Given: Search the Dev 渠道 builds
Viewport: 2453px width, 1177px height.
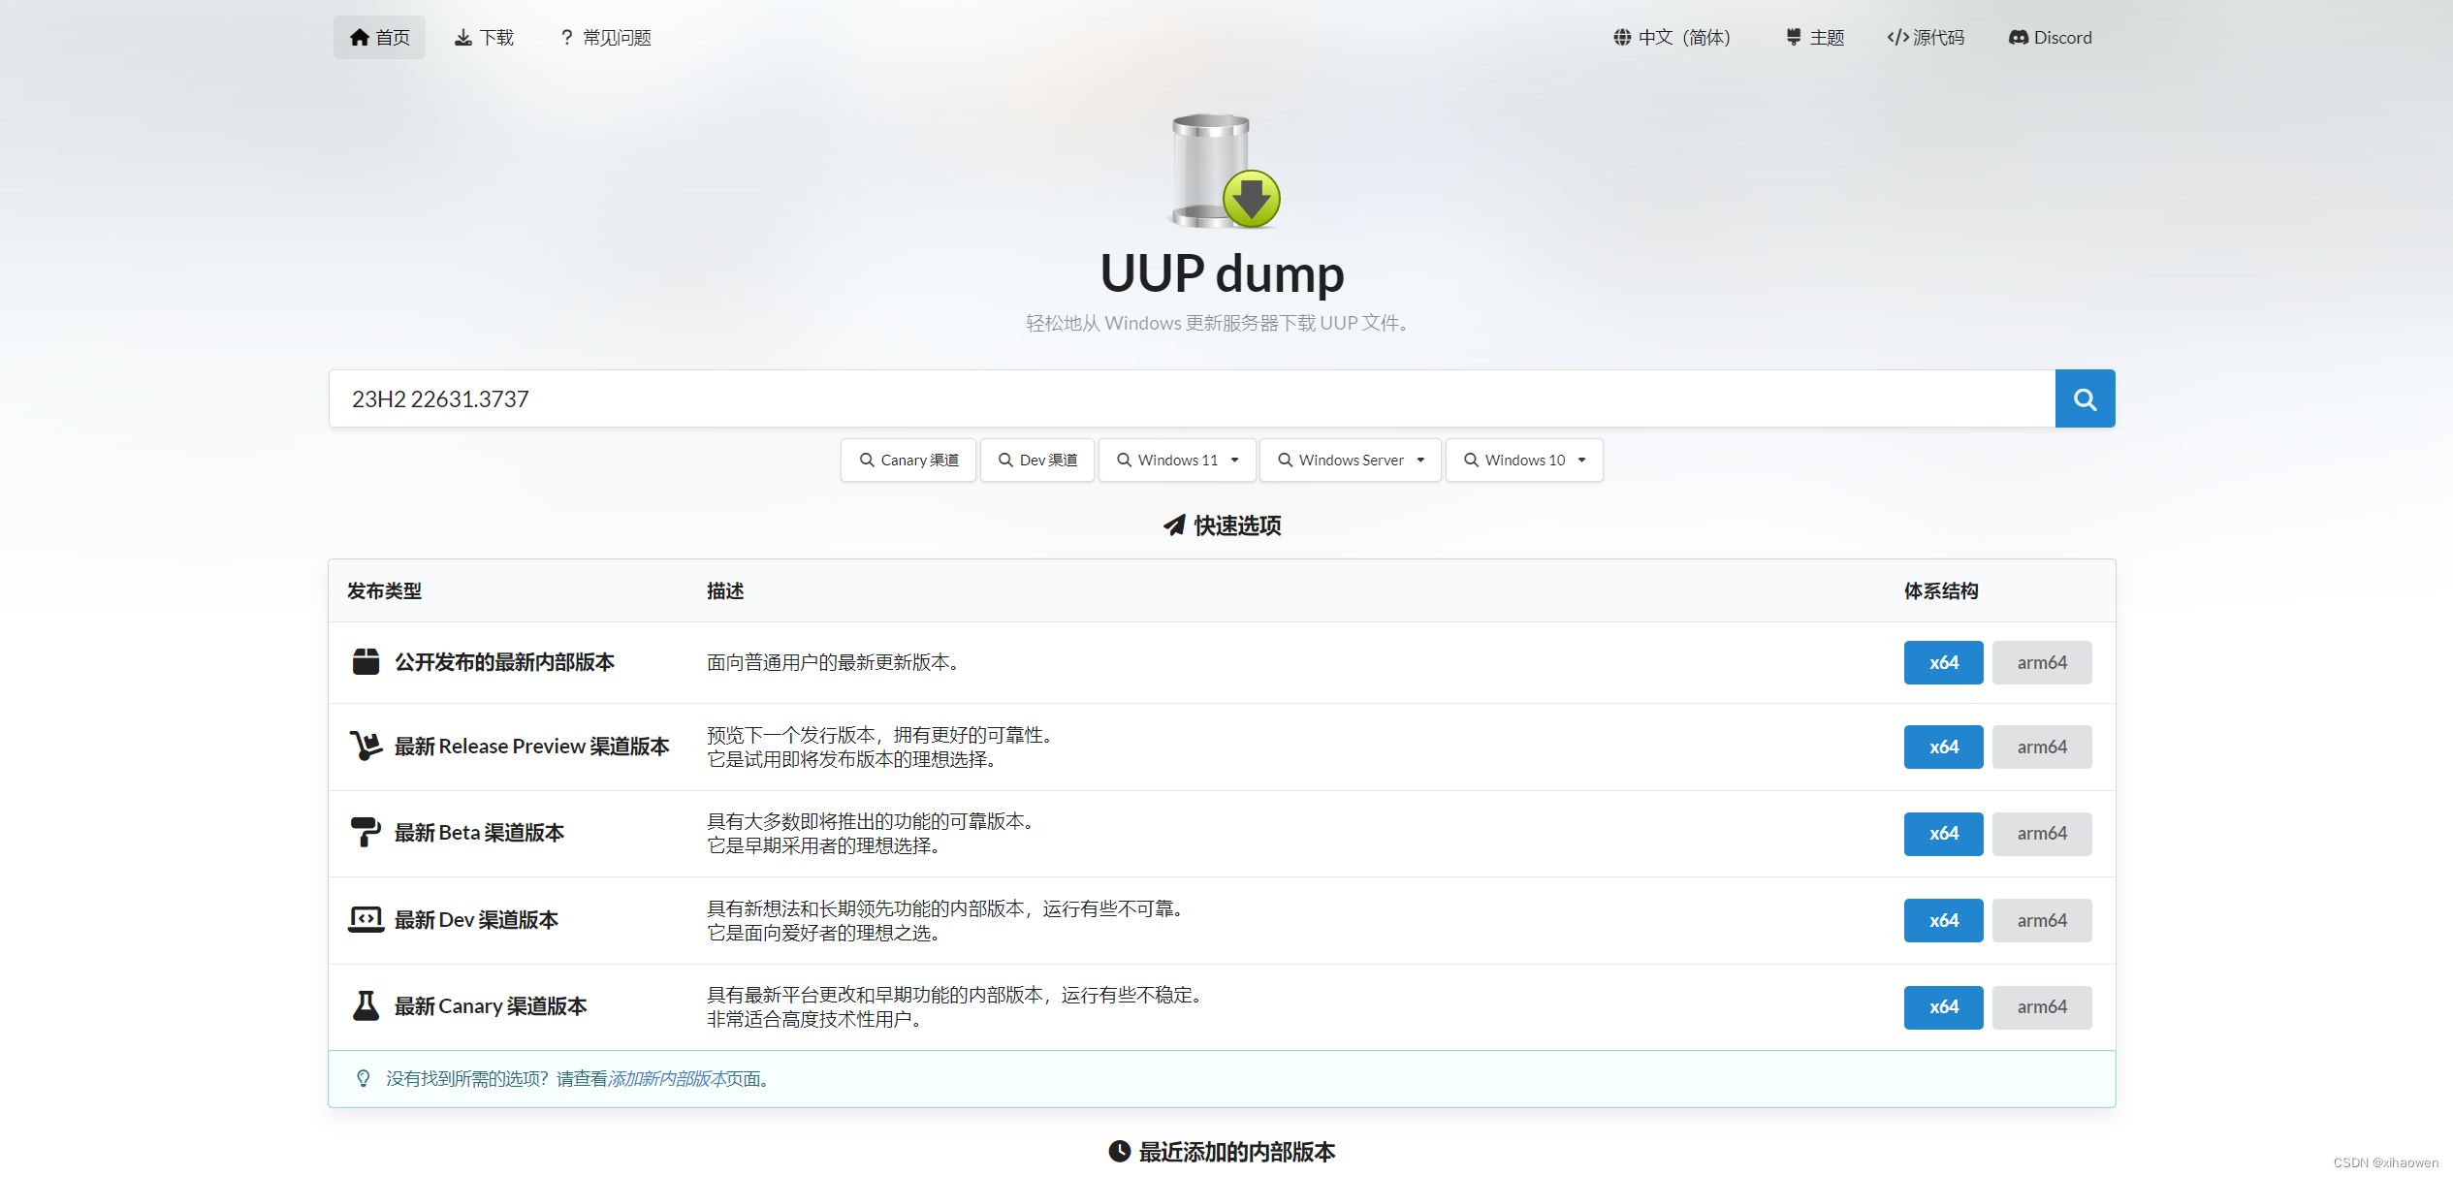Looking at the screenshot, I should click(1037, 460).
